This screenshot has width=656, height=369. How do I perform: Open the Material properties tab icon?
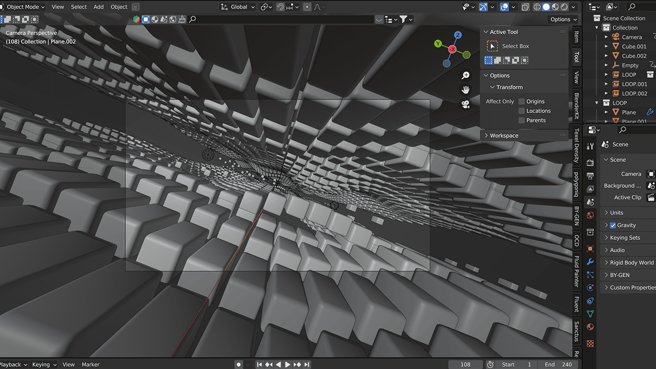point(590,327)
